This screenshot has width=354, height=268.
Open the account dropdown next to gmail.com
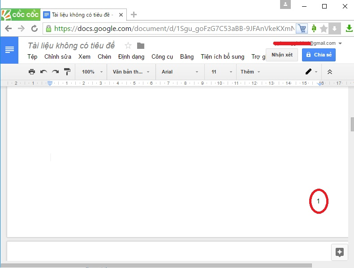(340, 43)
